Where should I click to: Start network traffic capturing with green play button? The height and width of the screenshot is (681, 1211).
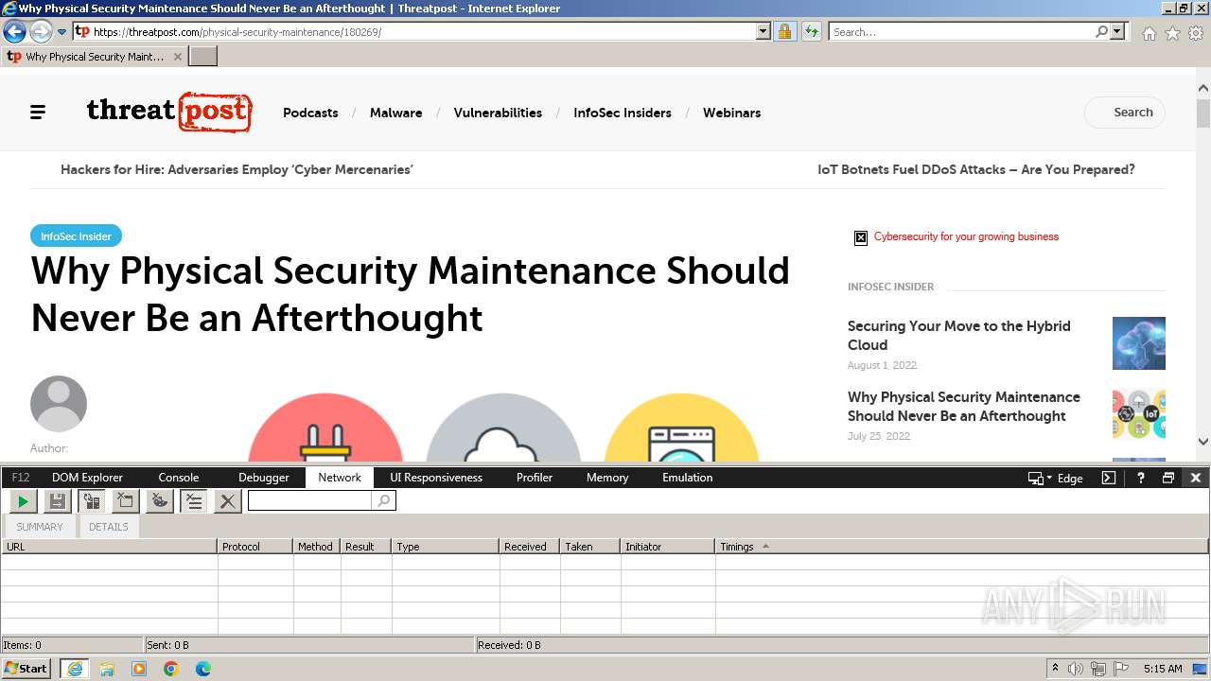click(x=23, y=500)
